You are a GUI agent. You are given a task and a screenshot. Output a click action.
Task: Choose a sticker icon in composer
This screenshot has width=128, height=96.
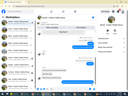44,89
